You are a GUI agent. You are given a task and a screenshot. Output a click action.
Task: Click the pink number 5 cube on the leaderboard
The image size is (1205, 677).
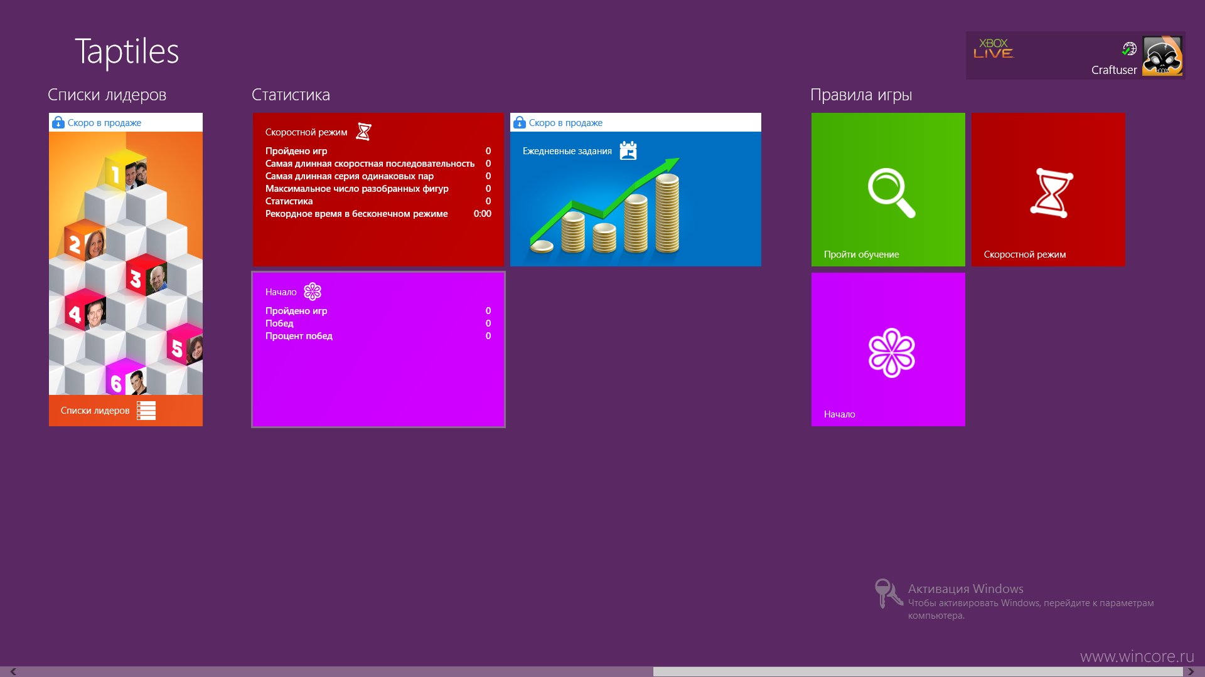pyautogui.click(x=185, y=345)
